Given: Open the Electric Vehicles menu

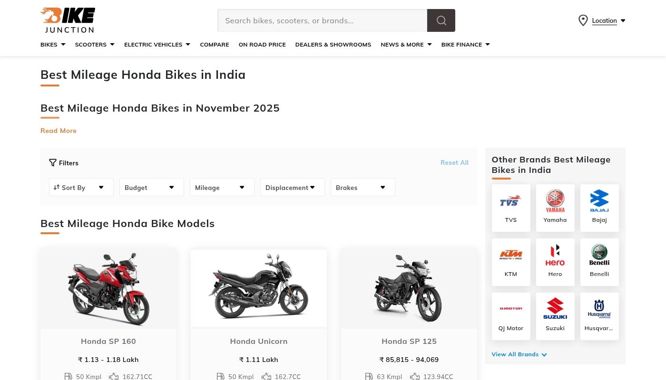Looking at the screenshot, I should [157, 45].
